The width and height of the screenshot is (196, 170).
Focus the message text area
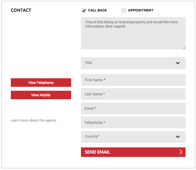[133, 33]
